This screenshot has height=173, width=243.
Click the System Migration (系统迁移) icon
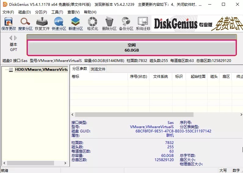point(143,23)
